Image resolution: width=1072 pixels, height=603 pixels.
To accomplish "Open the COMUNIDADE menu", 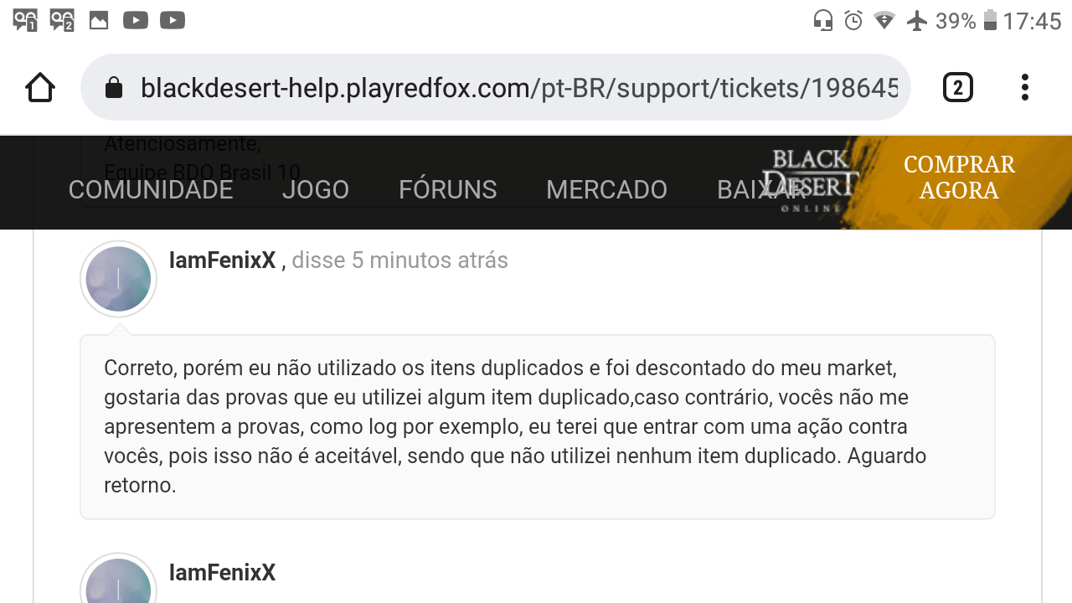I will (151, 190).
